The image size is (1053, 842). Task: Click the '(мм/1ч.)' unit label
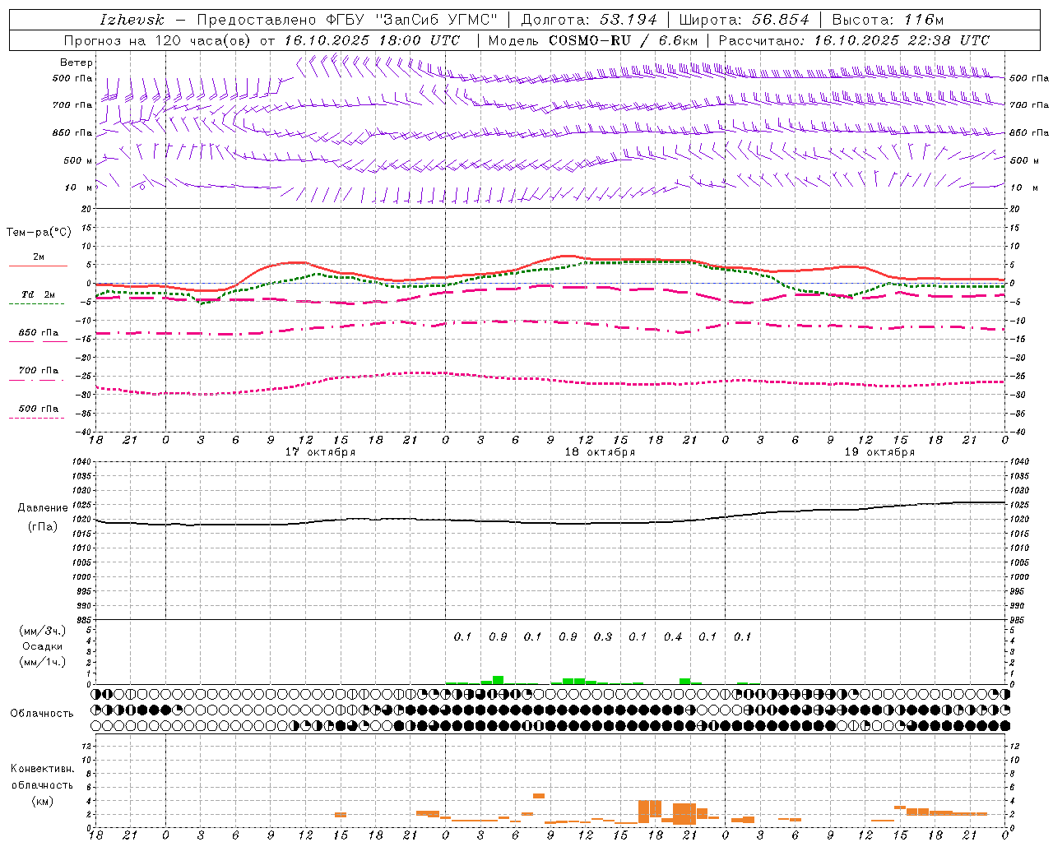coord(42,662)
